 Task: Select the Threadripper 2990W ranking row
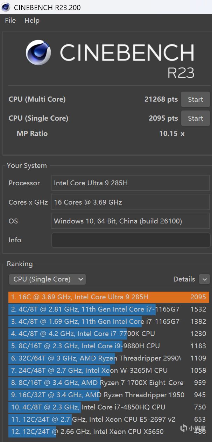click(x=108, y=358)
